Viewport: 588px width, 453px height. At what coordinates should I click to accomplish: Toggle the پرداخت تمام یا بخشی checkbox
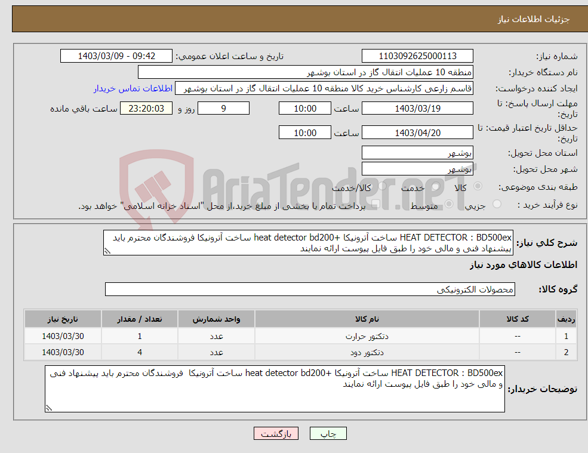[375, 204]
